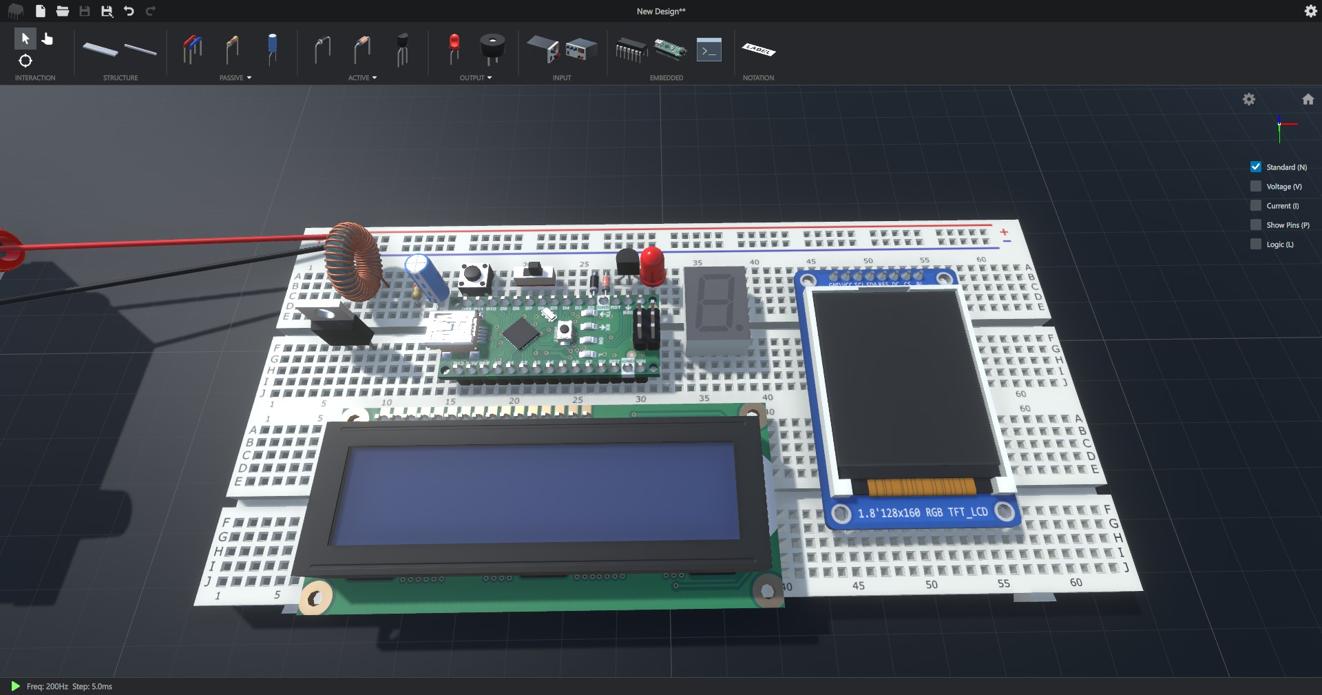Choose the transistor component
The height and width of the screenshot is (695, 1322).
[x=403, y=50]
